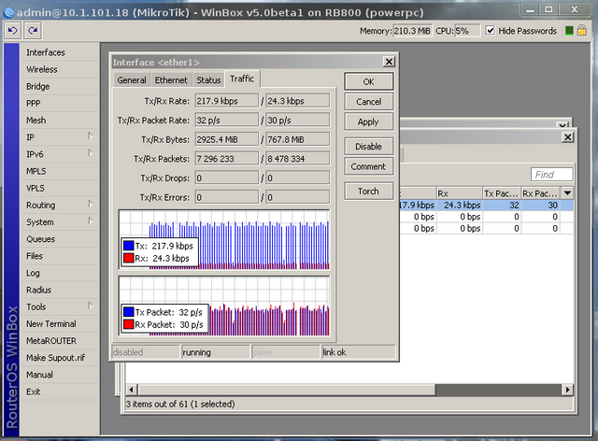This screenshot has height=441, width=598.
Task: Click the Apply button
Action: (x=368, y=122)
